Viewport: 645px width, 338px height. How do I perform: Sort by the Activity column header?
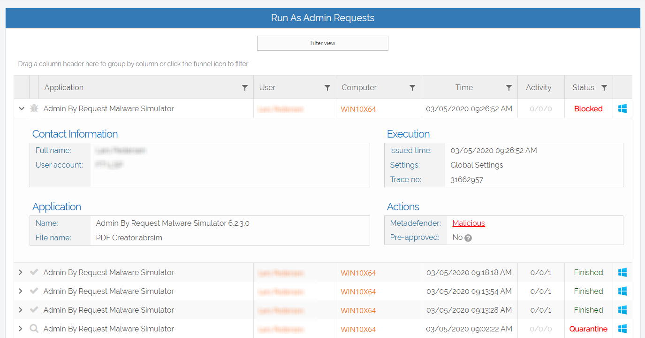coord(539,88)
